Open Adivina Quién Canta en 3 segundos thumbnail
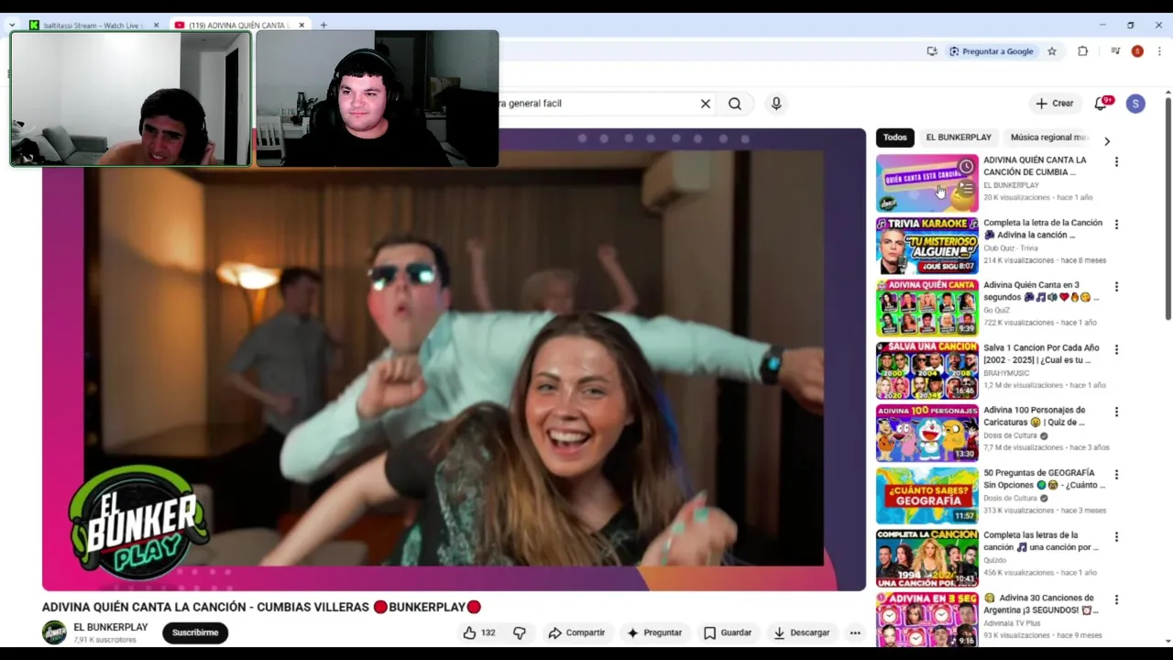This screenshot has height=660, width=1173. [x=926, y=308]
